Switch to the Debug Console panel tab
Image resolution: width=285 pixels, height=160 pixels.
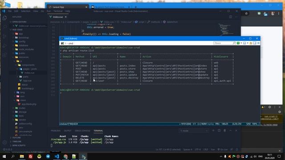(82, 131)
